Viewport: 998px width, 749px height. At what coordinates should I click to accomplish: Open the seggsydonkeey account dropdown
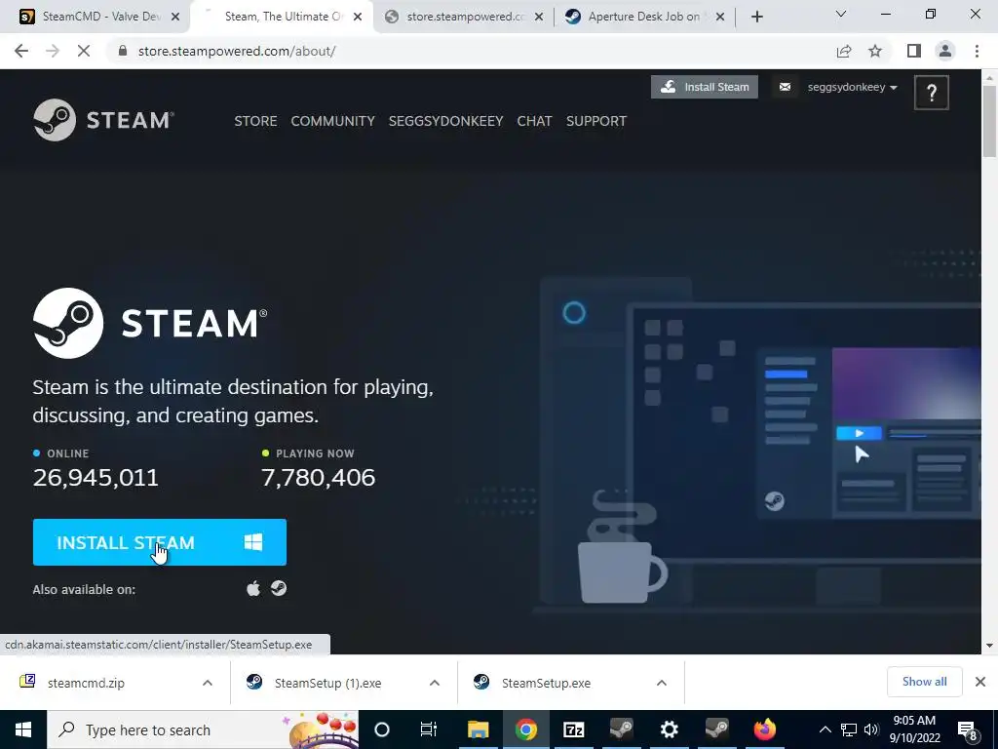852,87
